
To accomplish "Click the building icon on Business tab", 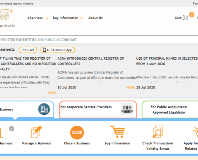I will coord(44,109).
